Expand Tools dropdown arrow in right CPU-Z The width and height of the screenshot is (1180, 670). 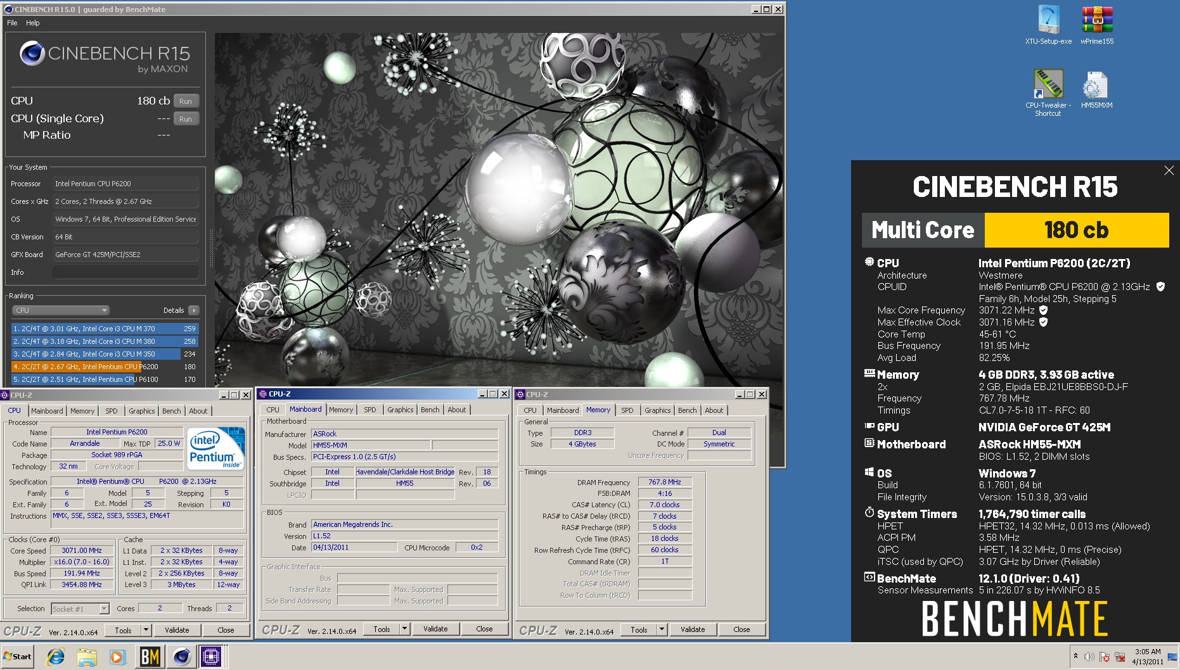(662, 629)
